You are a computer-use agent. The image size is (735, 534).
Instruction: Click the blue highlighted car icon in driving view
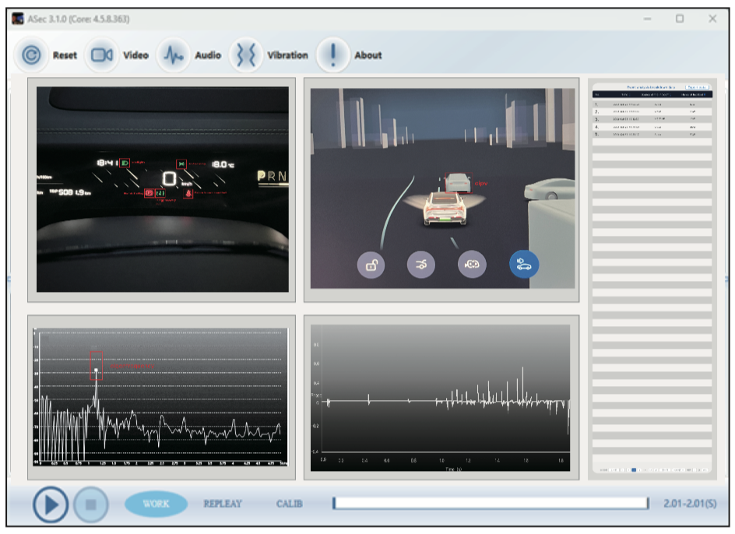click(523, 265)
